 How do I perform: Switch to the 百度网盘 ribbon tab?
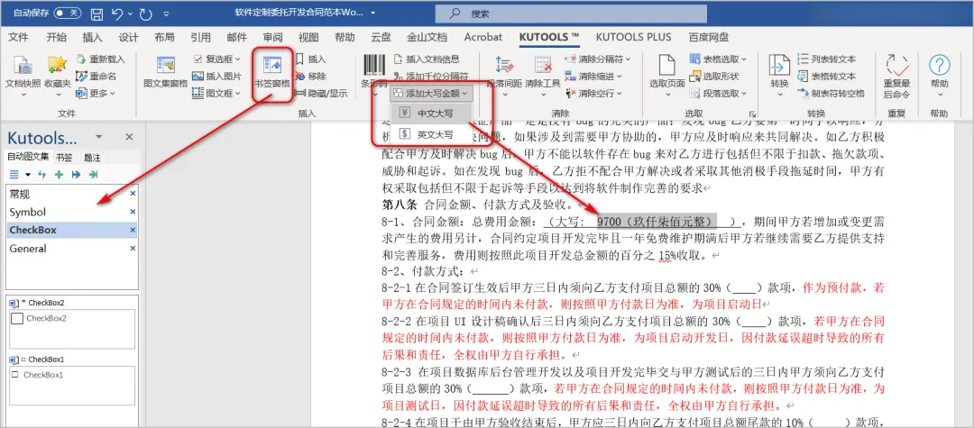pos(709,37)
